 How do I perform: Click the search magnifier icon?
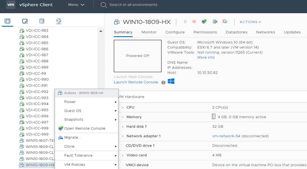coord(104,5)
